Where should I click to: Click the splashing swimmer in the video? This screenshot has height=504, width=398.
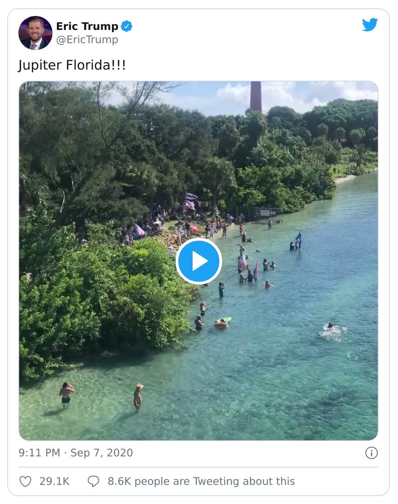tap(329, 328)
